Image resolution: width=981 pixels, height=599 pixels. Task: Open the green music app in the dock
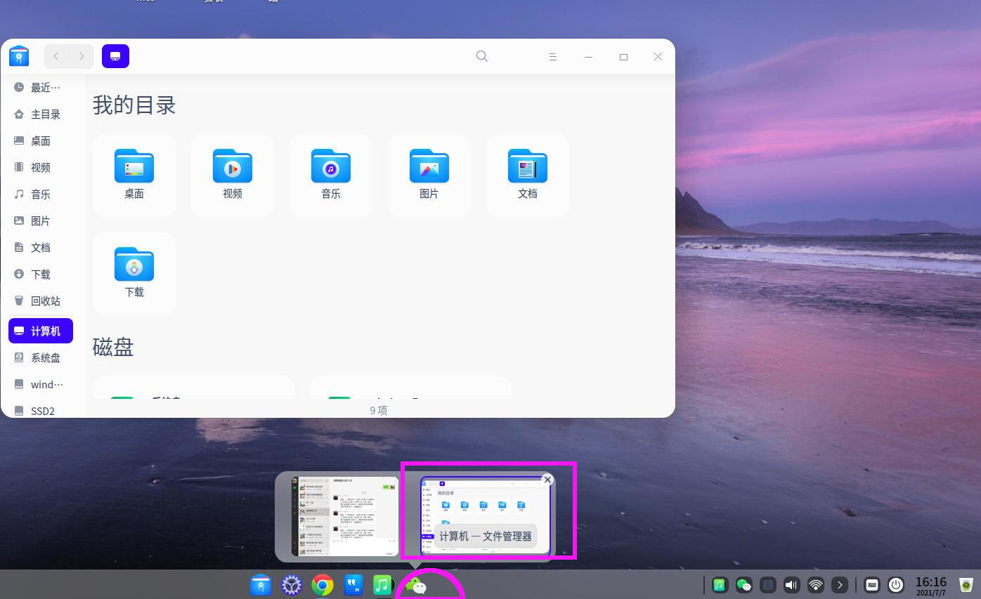pos(382,584)
